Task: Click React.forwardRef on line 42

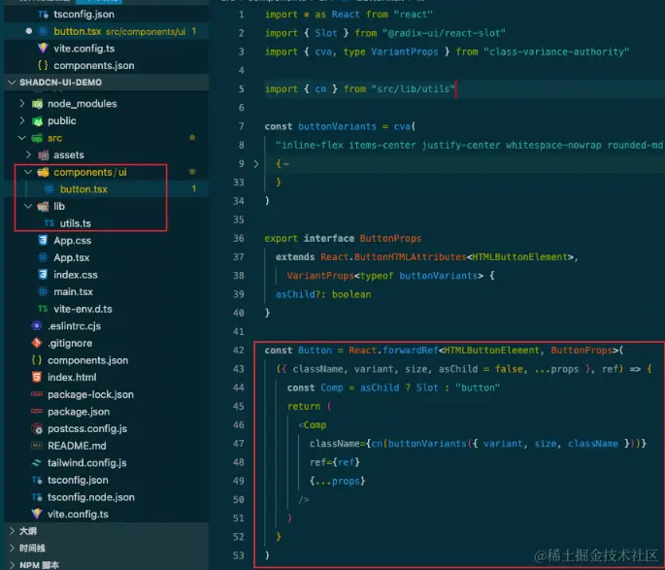Action: [x=393, y=351]
